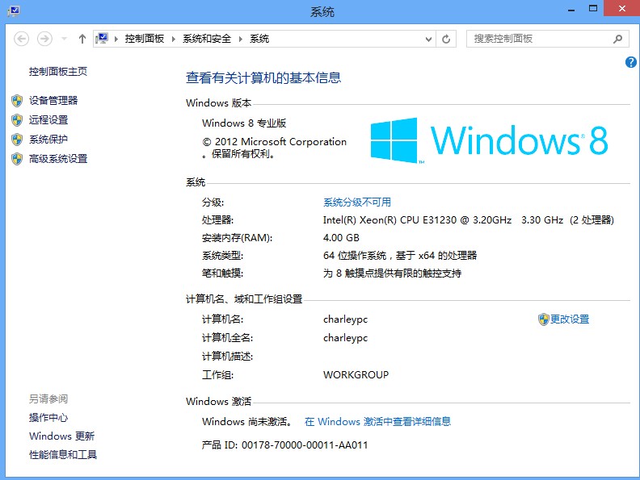Click 为 8 触摸点提供有限的触控支持 text
Image resolution: width=640 pixels, height=480 pixels.
pos(392,273)
